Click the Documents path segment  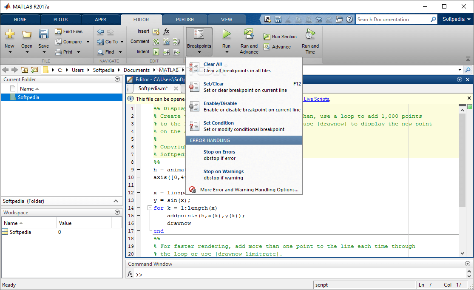[136, 70]
